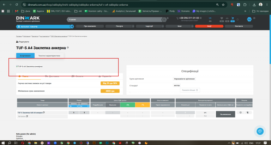Click the site search input field
This screenshot has width=271, height=145.
tap(115, 19)
